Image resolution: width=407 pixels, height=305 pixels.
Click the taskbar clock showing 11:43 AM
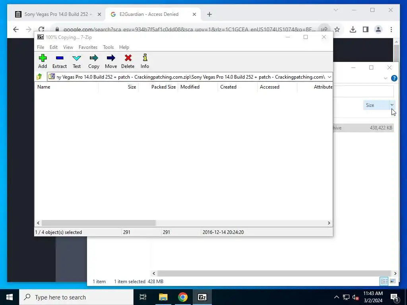[x=373, y=297]
